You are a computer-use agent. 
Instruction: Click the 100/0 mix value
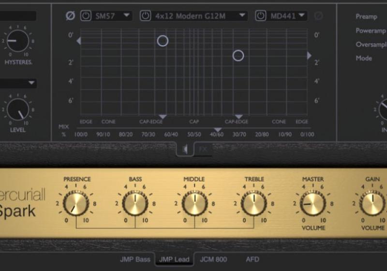pyautogui.click(x=81, y=135)
